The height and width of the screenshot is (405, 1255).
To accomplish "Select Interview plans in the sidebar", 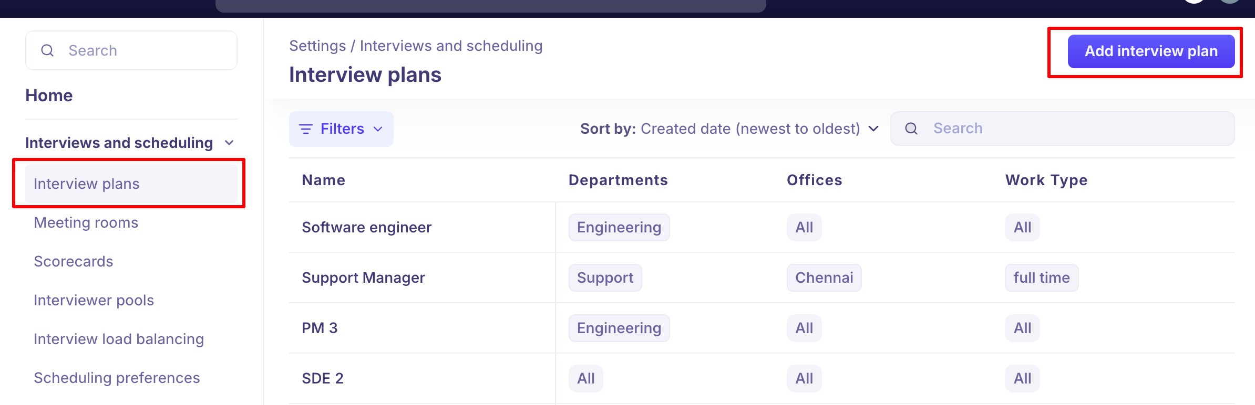I will click(87, 184).
